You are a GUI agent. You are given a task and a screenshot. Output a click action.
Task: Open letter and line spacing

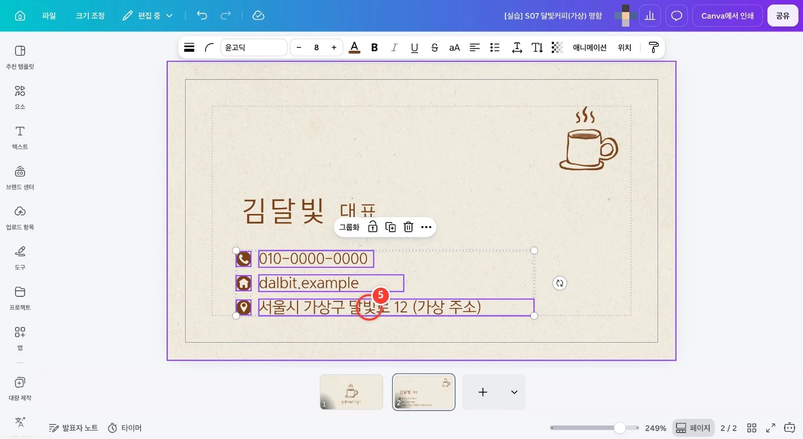[x=517, y=47]
